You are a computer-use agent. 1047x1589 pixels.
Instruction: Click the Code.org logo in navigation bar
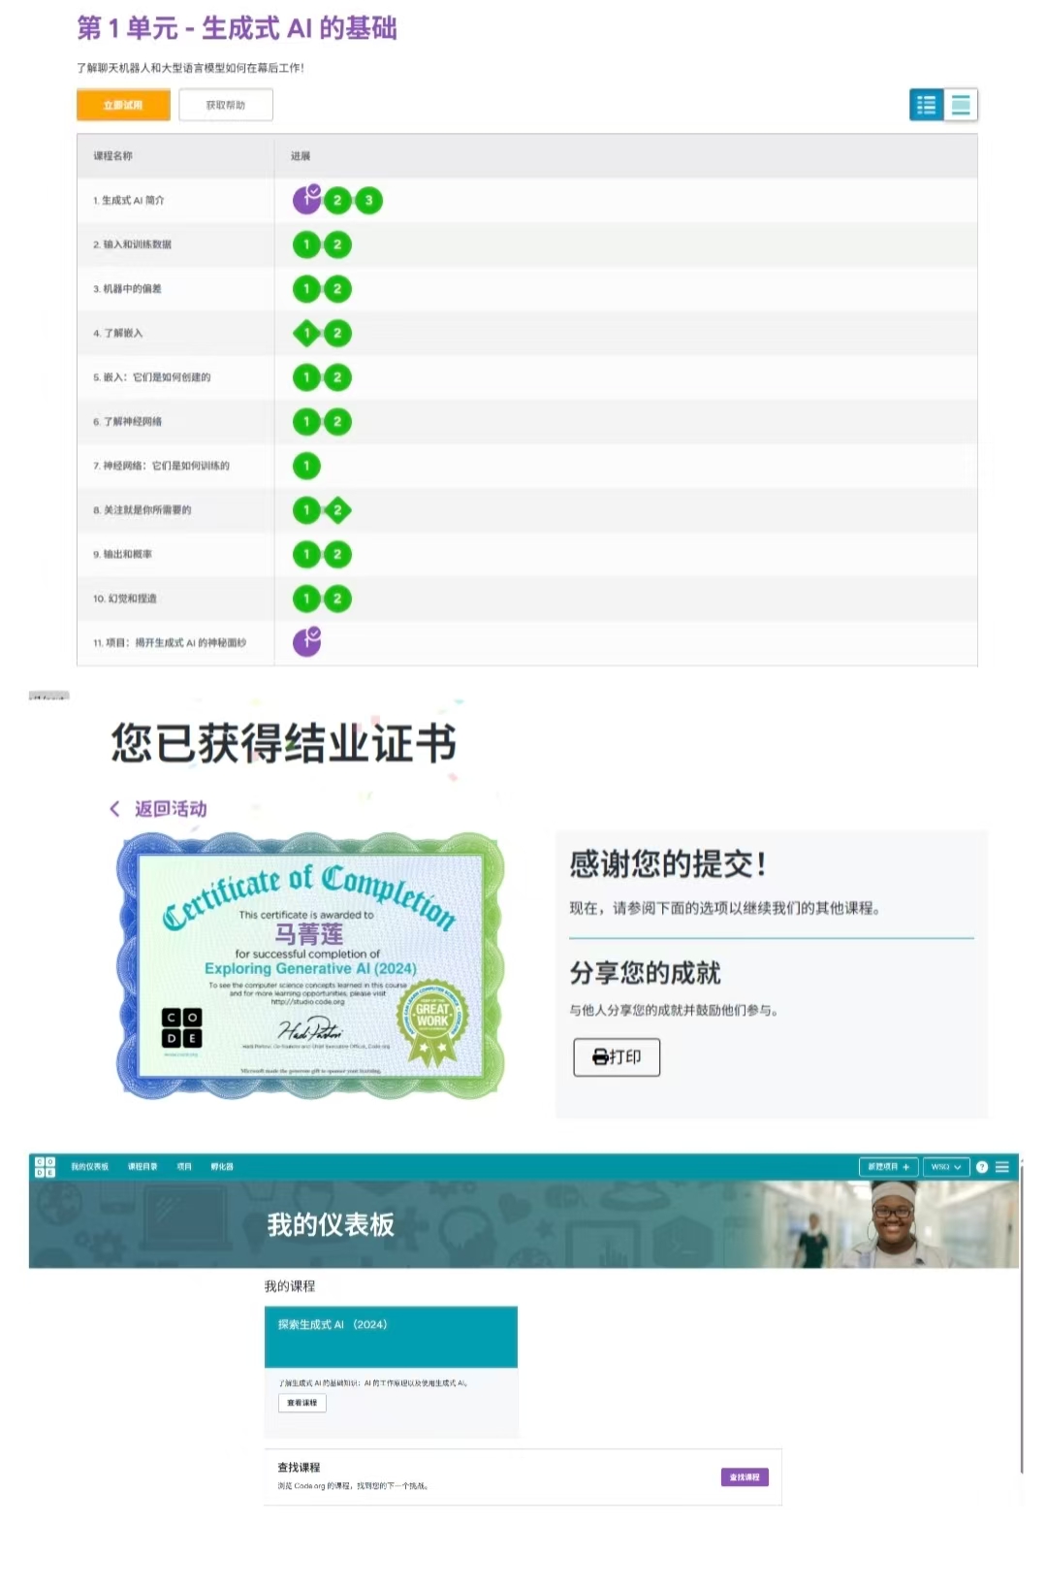point(45,1167)
